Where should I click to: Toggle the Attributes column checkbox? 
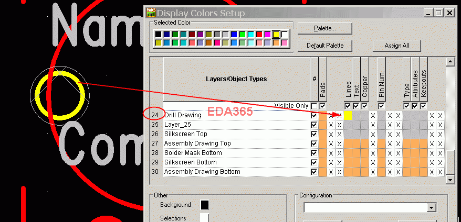[x=415, y=106]
